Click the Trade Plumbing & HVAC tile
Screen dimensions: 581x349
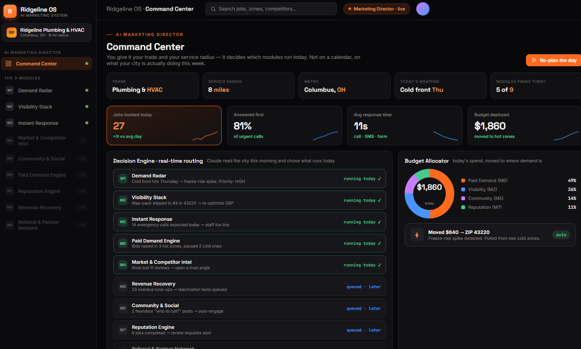(153, 86)
